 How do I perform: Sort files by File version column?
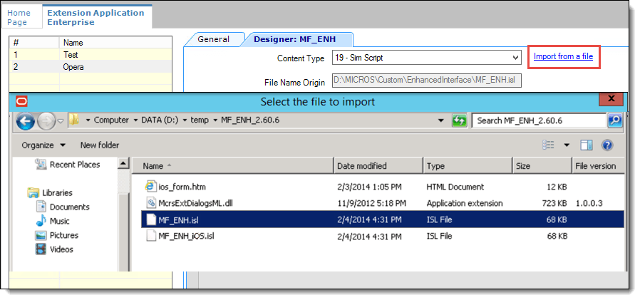[598, 166]
